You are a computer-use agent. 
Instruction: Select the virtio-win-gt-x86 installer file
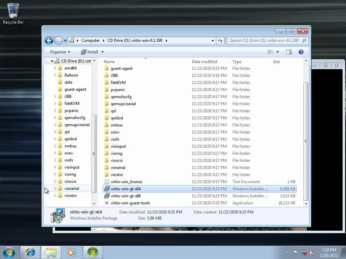126,196
